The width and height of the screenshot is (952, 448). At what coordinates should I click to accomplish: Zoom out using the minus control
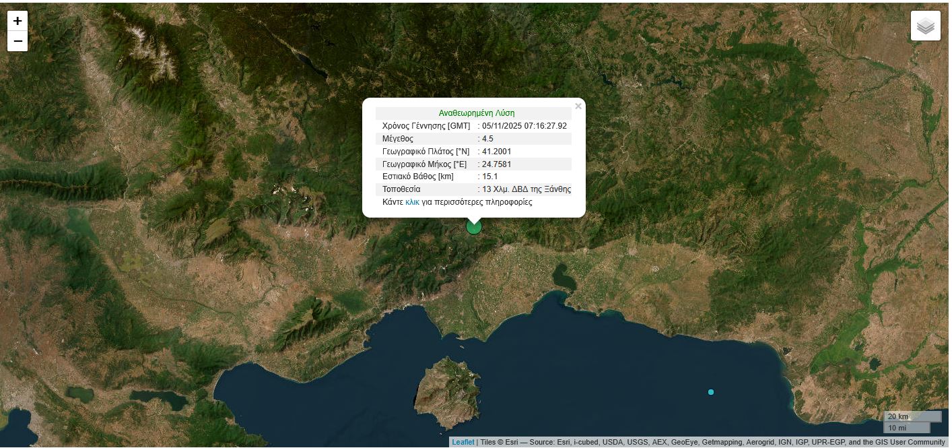pyautogui.click(x=18, y=41)
